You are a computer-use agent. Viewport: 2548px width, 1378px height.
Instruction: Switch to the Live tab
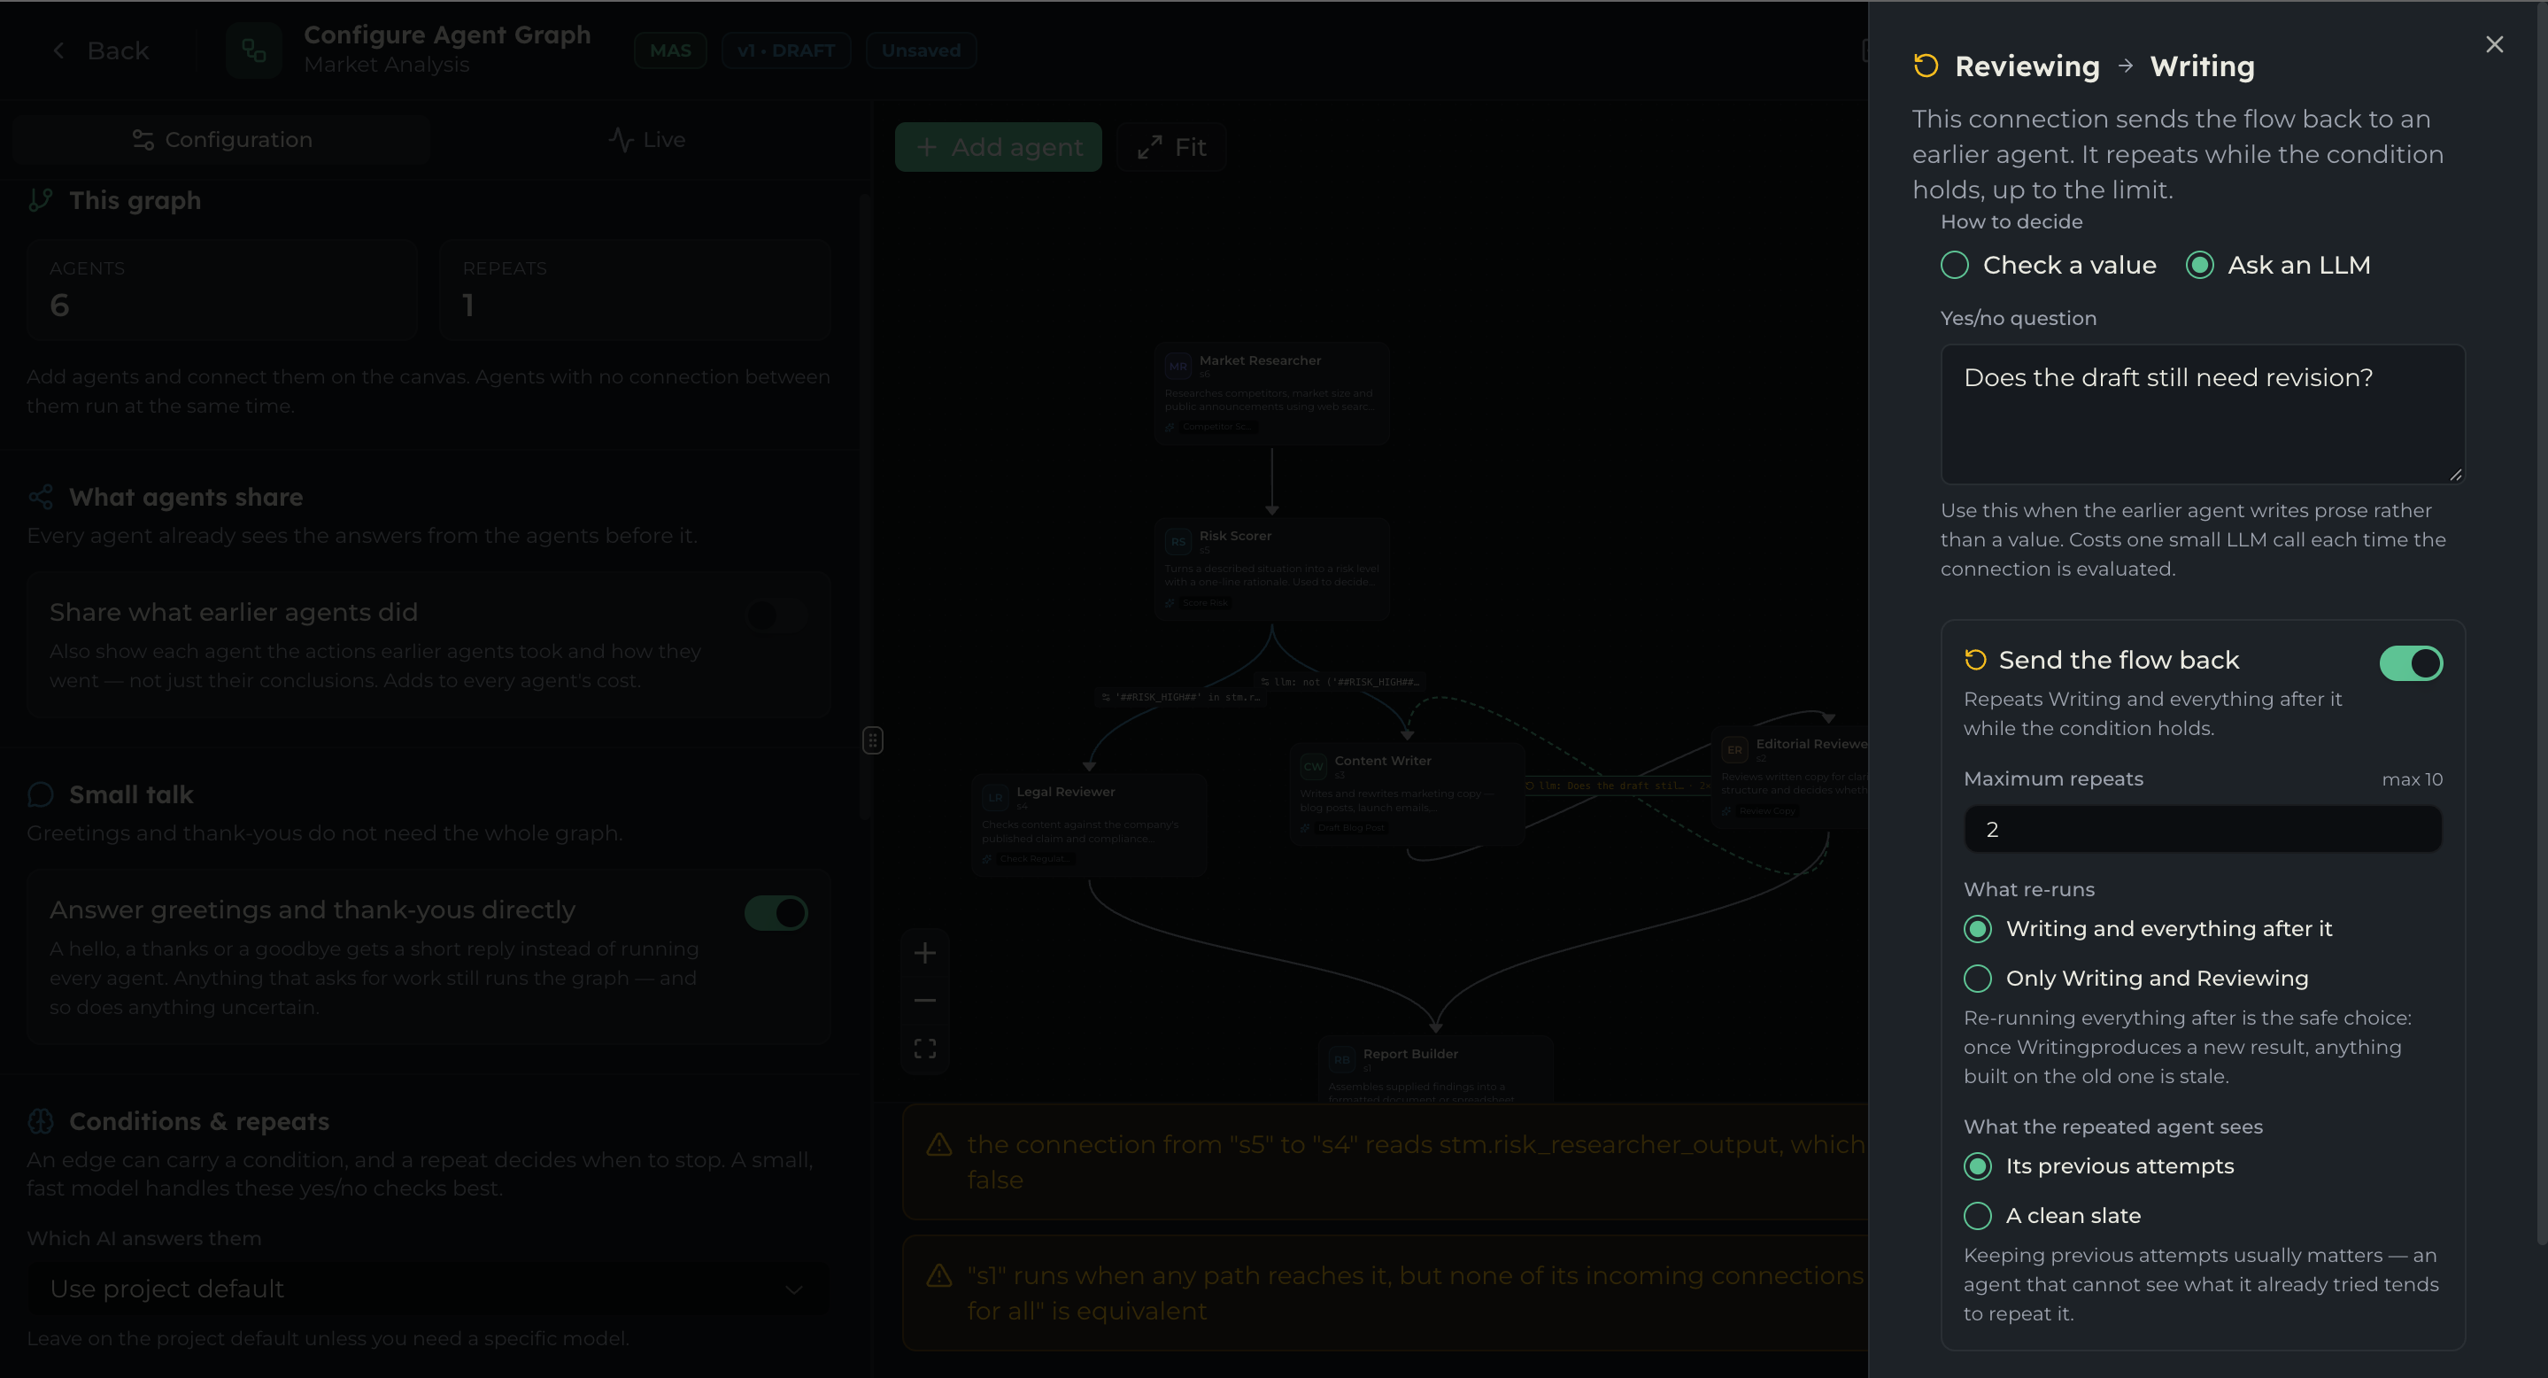pyautogui.click(x=647, y=139)
